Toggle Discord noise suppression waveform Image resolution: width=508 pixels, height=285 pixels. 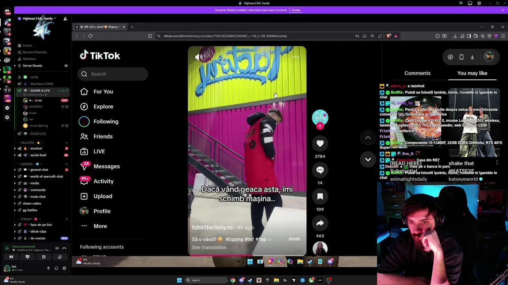pyautogui.click(x=57, y=248)
